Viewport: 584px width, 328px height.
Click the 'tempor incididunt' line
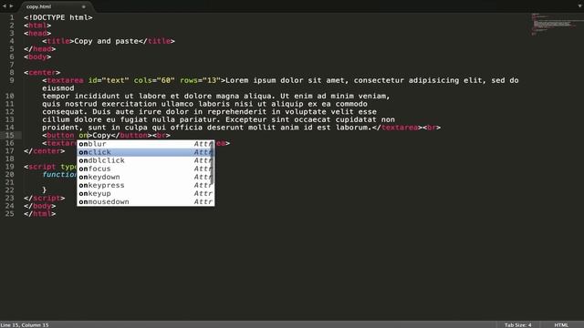click(216, 96)
